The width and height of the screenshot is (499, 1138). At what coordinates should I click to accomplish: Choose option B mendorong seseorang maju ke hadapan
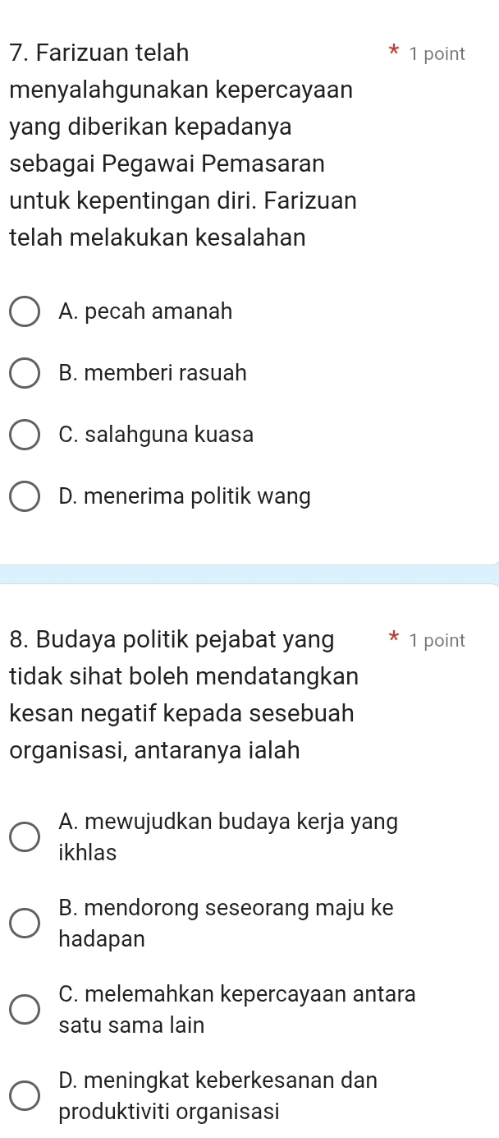(25, 924)
